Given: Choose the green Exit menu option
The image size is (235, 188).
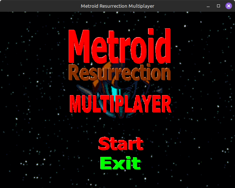Looking at the screenshot, I should 121,163.
